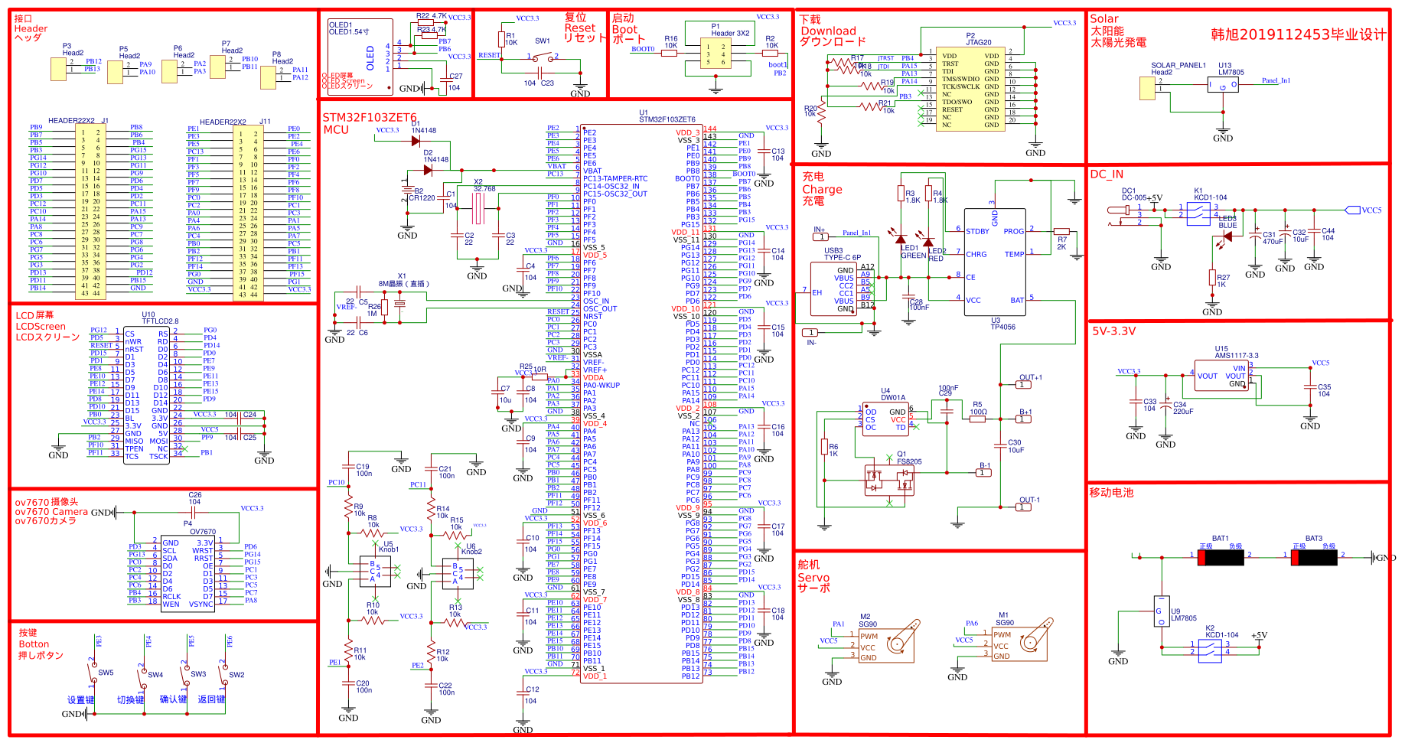Select the LED2 red diode symbol
The image size is (1405, 743).
coord(928,240)
